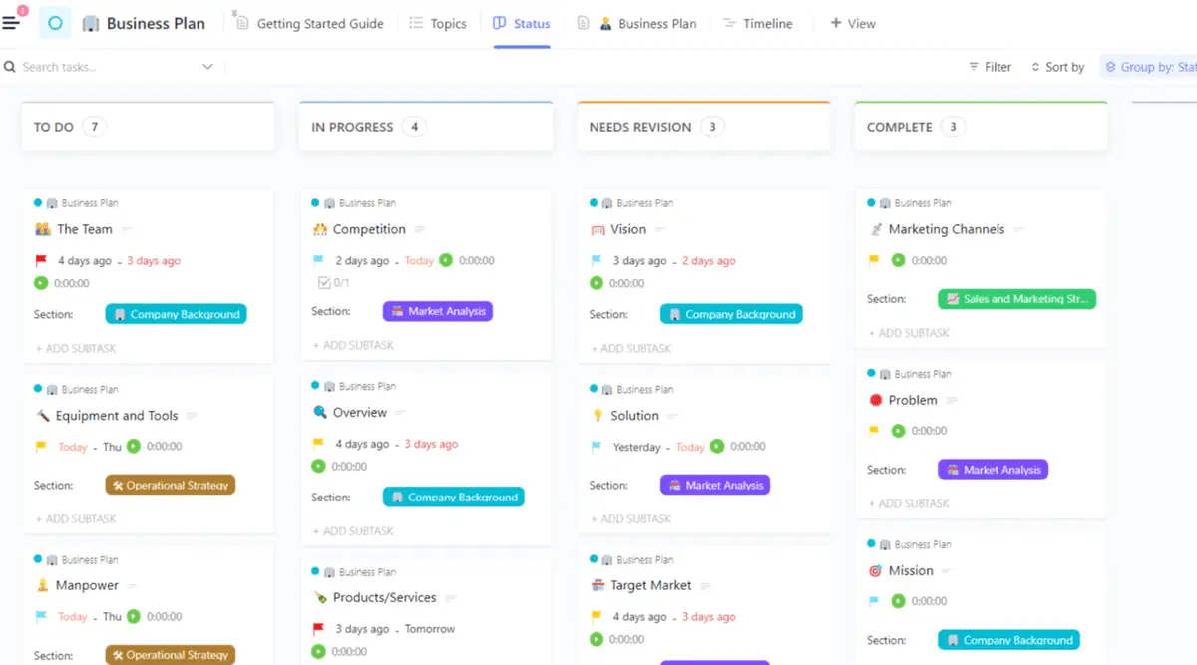Toggle the time tracking play button on Vision

(597, 283)
